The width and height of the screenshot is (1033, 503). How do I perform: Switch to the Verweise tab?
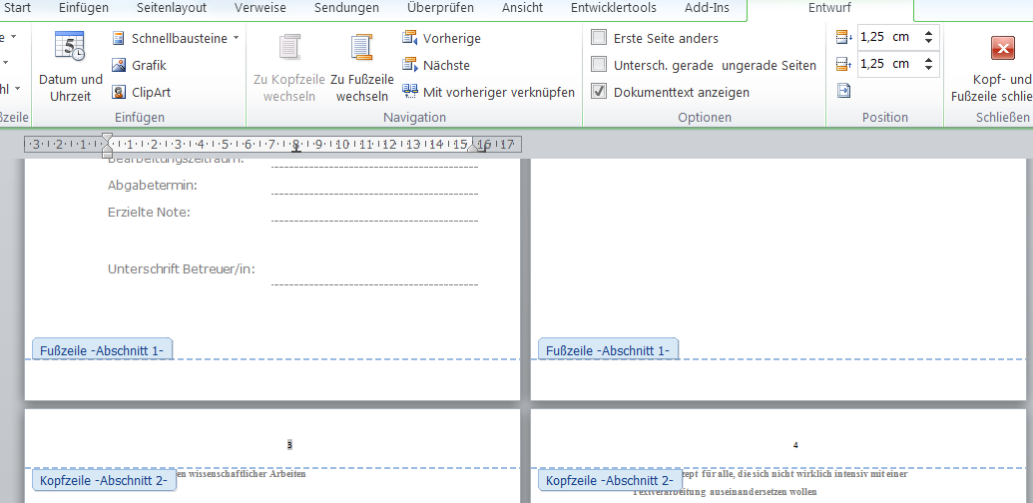pyautogui.click(x=260, y=8)
